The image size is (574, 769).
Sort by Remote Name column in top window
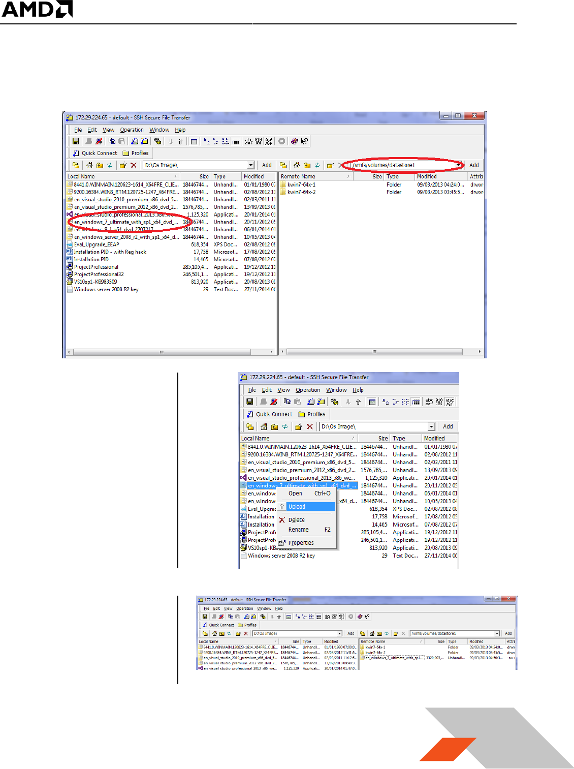coord(315,176)
